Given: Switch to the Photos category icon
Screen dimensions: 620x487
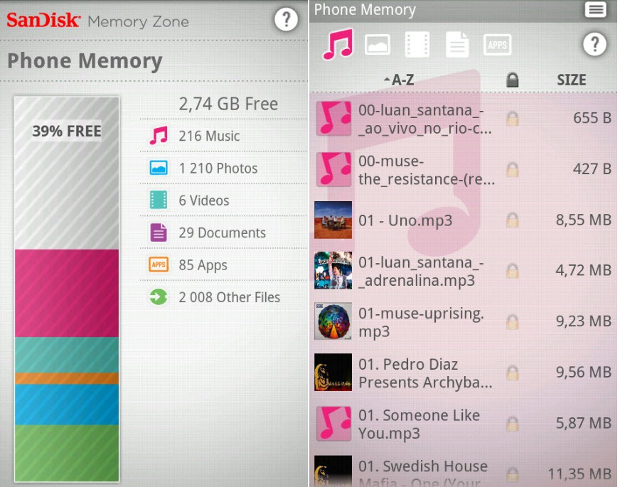Looking at the screenshot, I should tap(378, 45).
